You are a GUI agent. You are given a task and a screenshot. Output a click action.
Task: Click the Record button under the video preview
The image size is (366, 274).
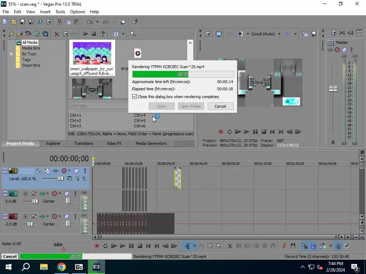coord(221,132)
